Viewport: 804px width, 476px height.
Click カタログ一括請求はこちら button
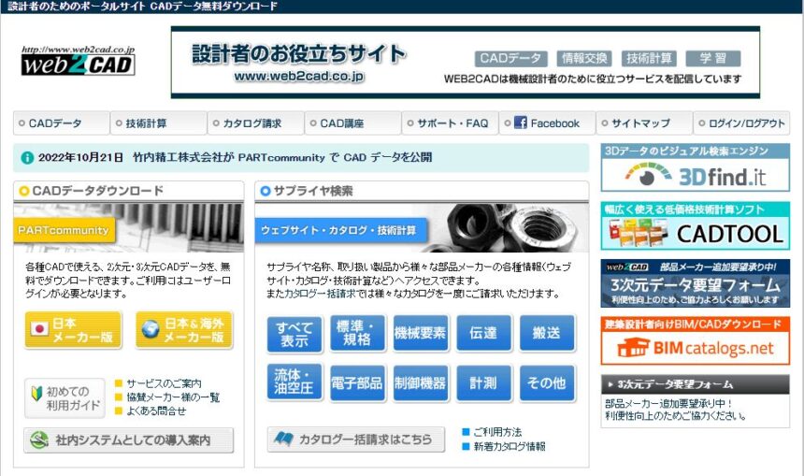point(356,440)
